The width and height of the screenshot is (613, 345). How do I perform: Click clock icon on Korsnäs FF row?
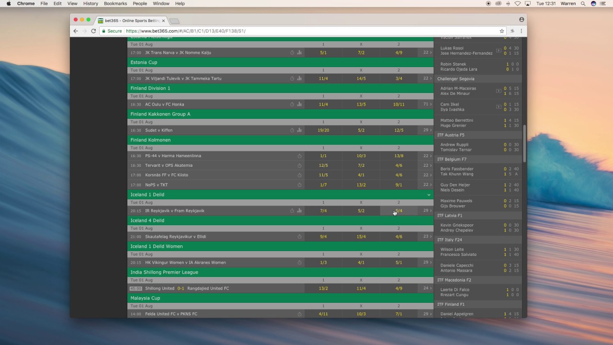point(299,175)
